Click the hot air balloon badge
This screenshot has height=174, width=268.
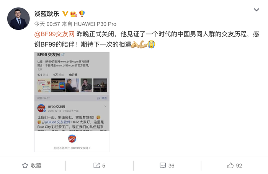[82, 14]
